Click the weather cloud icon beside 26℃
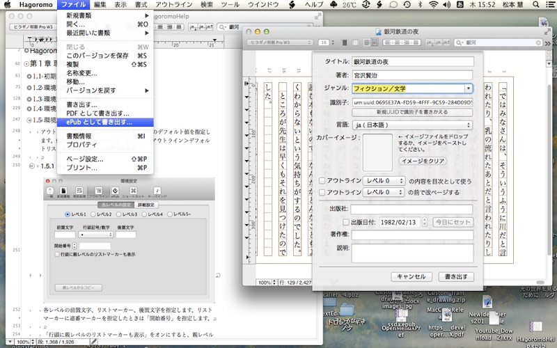This screenshot has height=348, width=557. (x=334, y=4)
